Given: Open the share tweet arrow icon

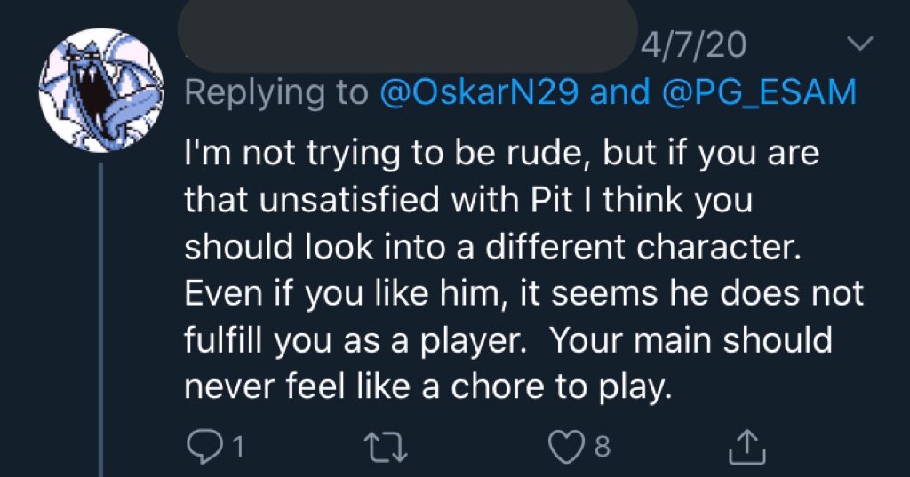Looking at the screenshot, I should point(747,446).
